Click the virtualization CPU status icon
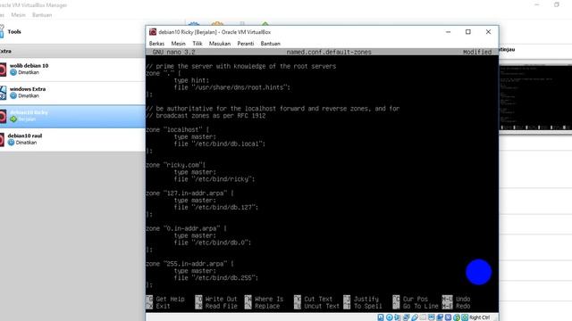 pos(449,317)
